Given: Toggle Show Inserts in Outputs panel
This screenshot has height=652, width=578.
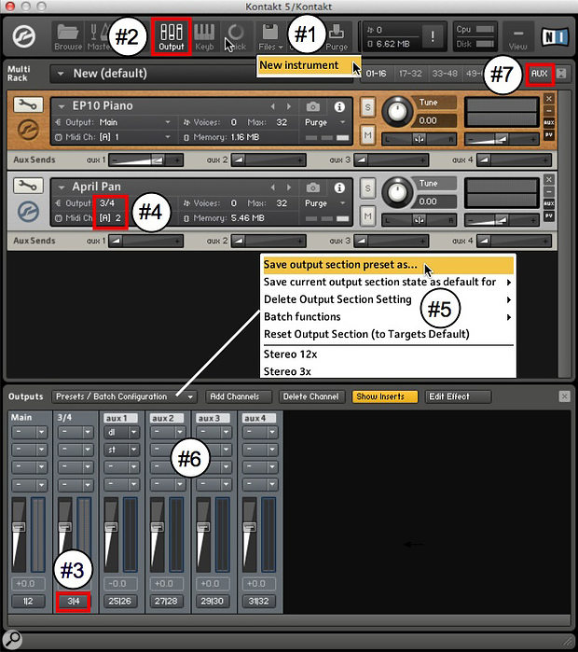Looking at the screenshot, I should pos(384,396).
